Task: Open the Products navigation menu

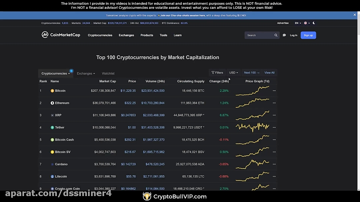Action: pos(147,35)
